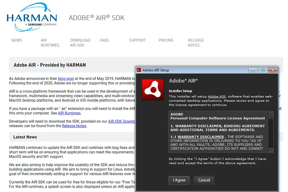Open the SUPPORT menu item
The image size is (288, 192).
[137, 40]
